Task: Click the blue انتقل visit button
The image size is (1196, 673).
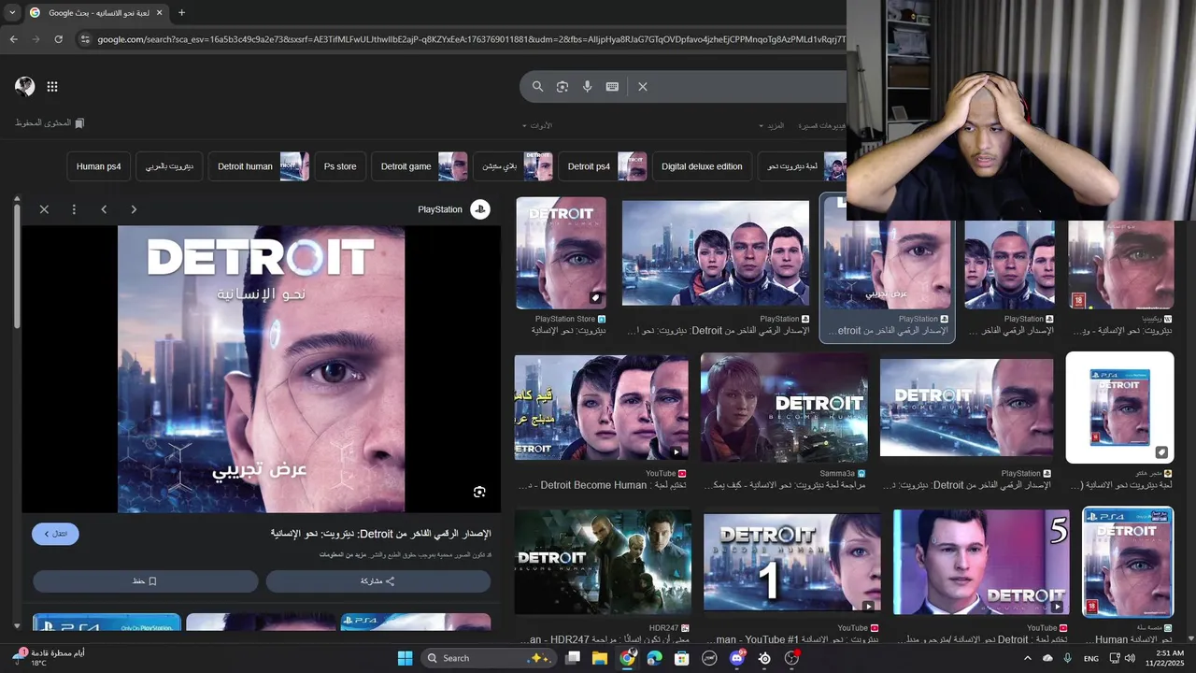Action: [x=55, y=534]
